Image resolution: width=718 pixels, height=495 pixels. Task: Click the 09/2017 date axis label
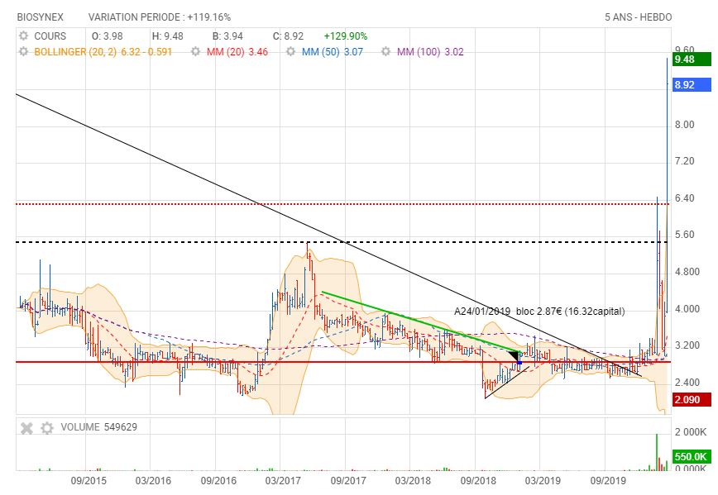348,481
